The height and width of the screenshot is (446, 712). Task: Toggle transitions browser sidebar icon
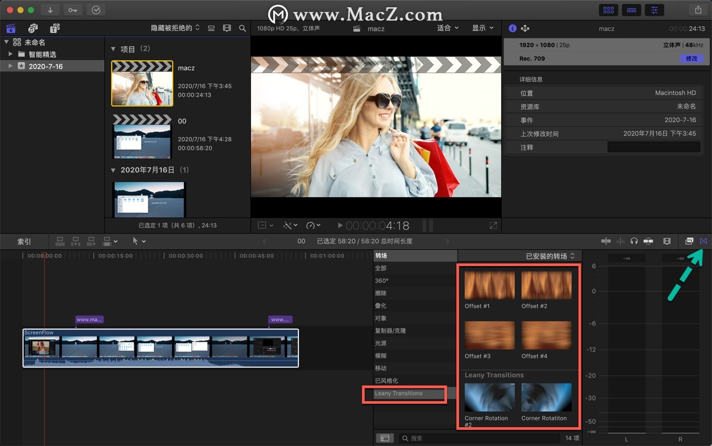click(385, 438)
